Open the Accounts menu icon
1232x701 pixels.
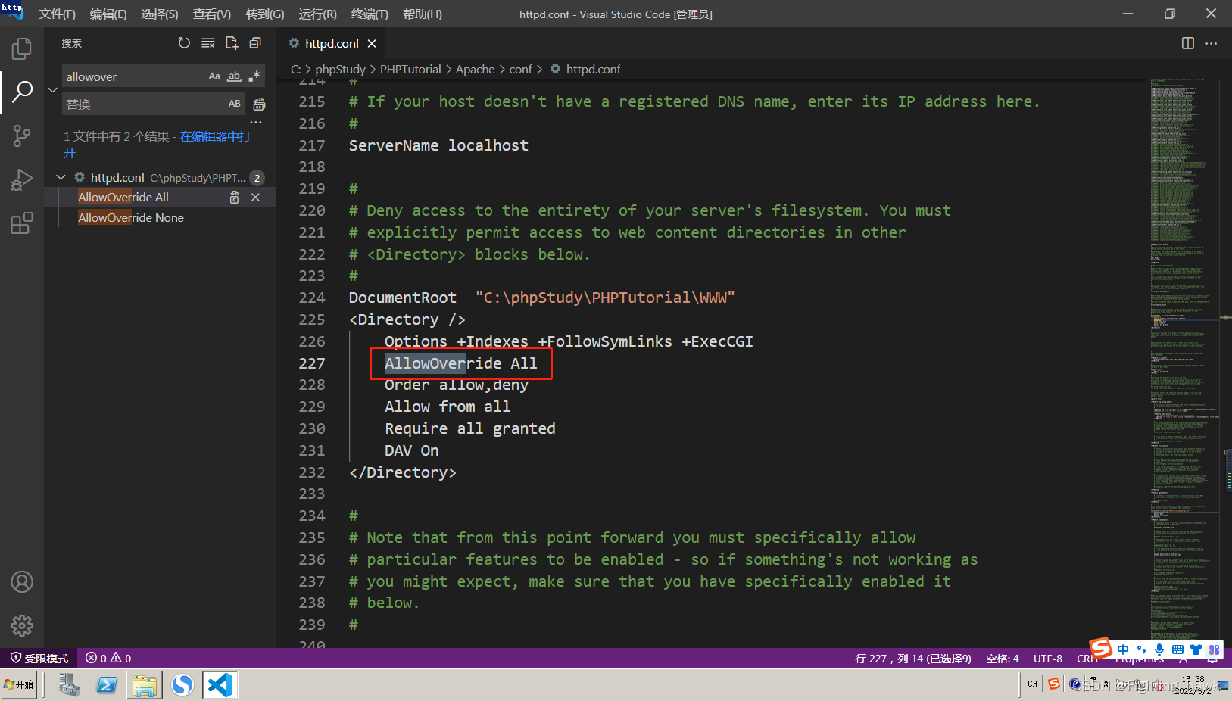[22, 581]
